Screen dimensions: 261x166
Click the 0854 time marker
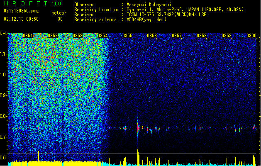coord(102,36)
